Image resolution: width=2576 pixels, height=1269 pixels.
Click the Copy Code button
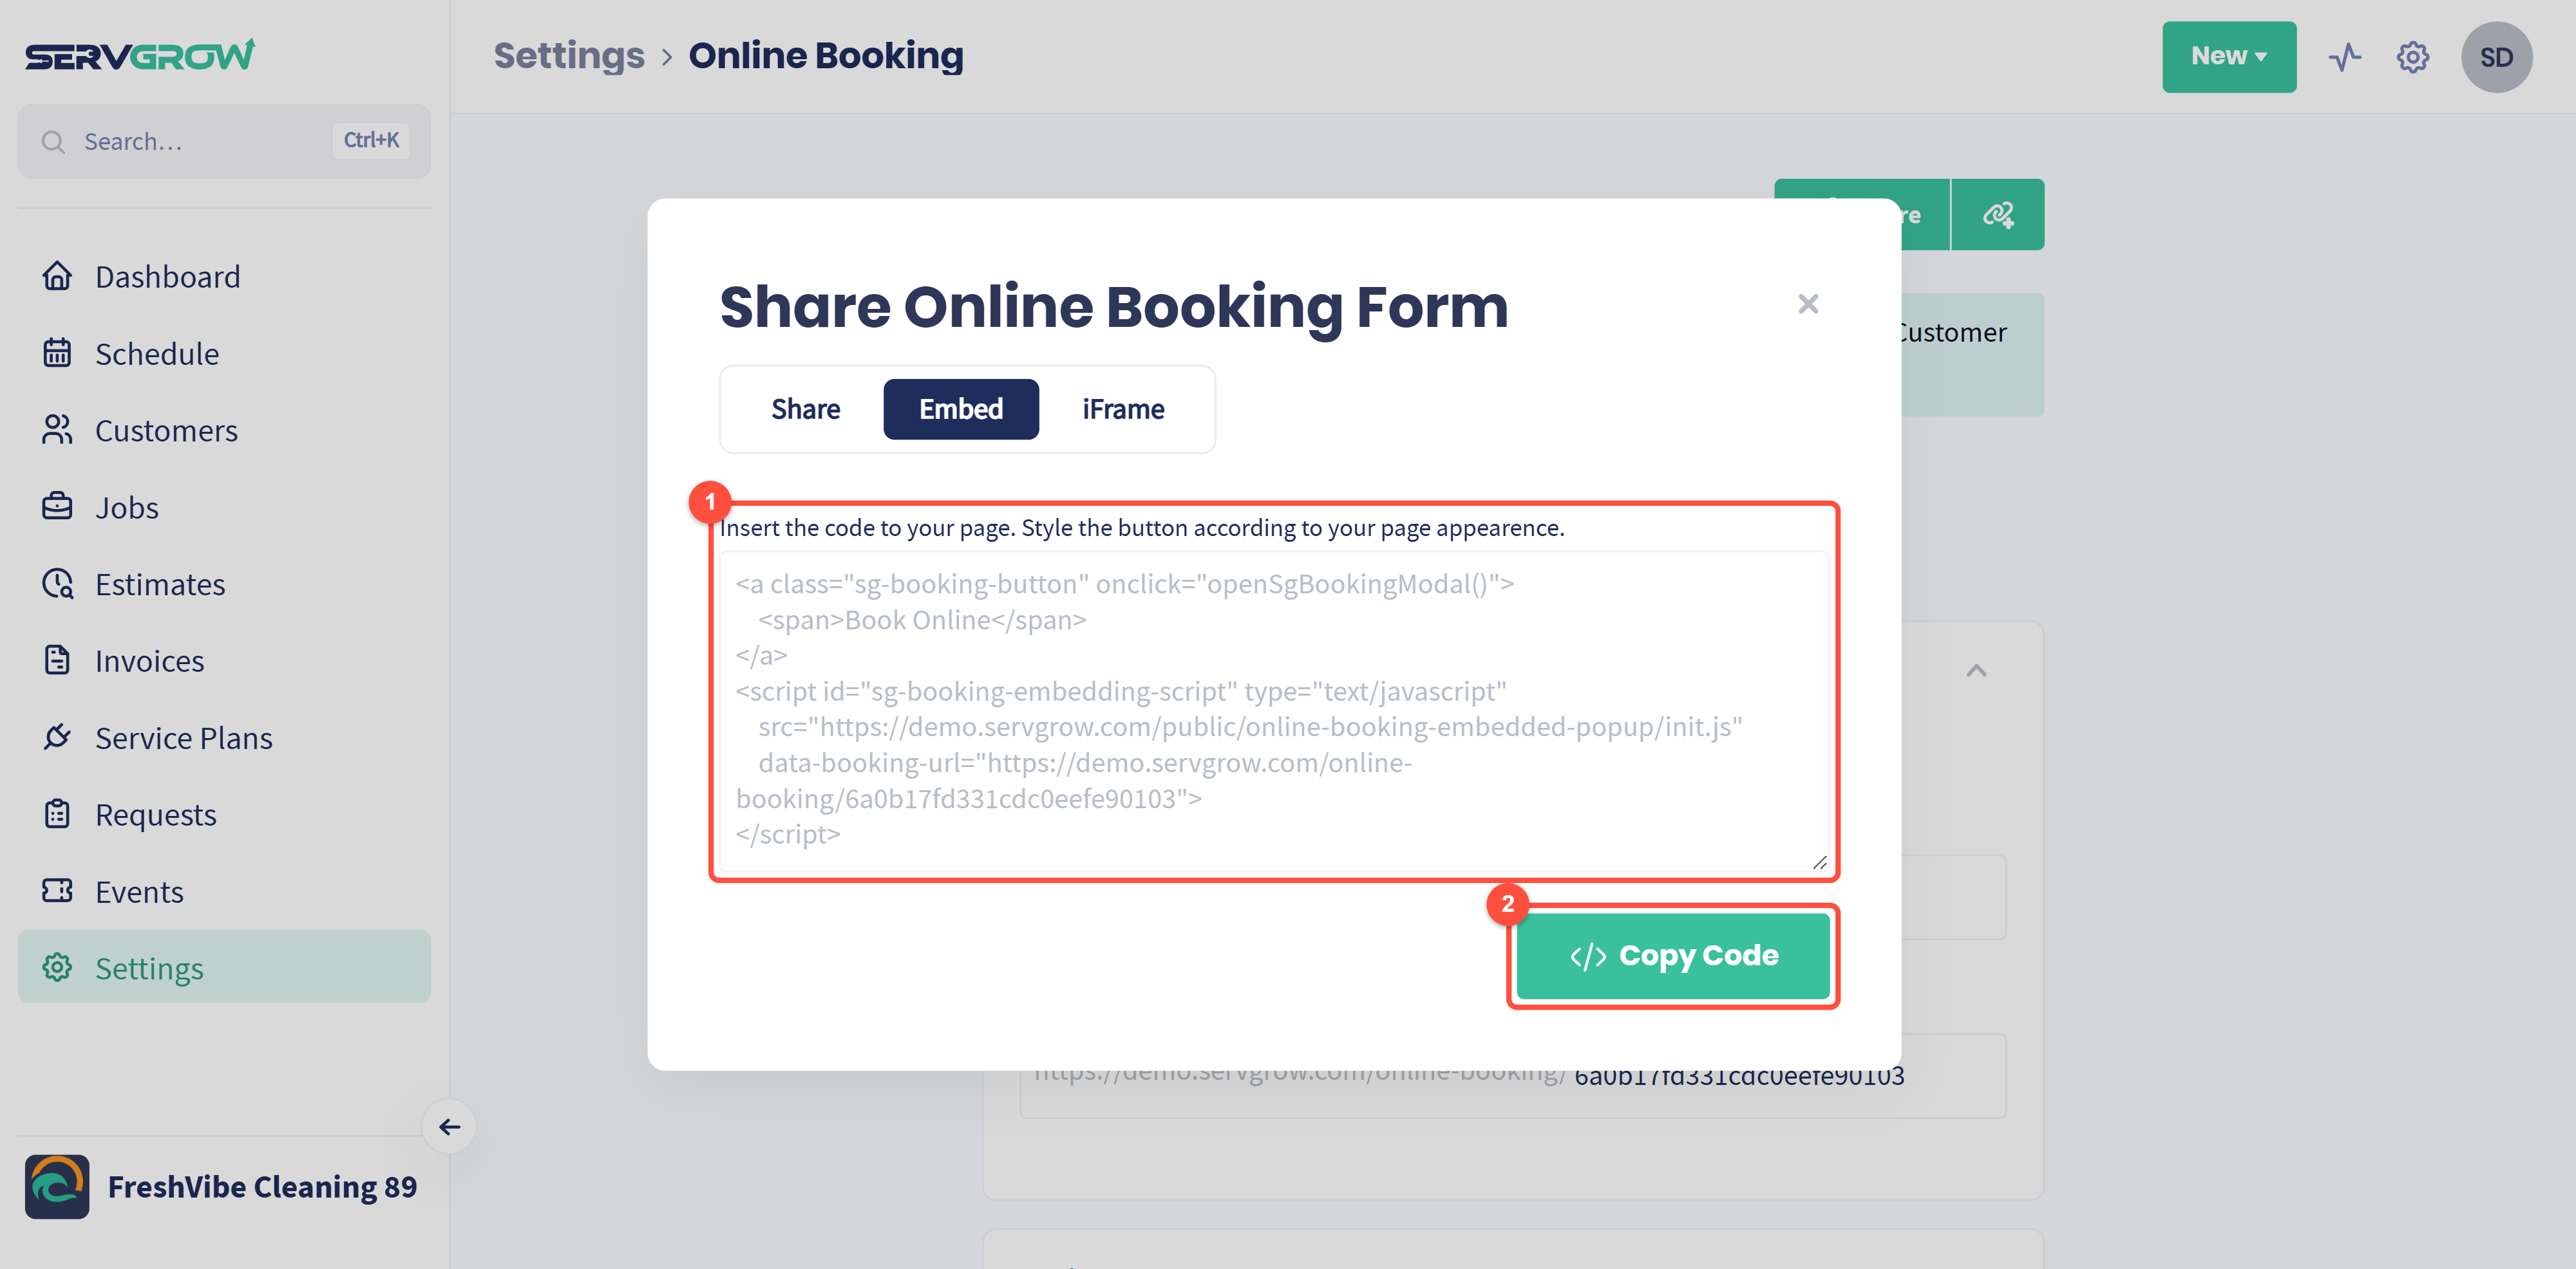pos(1673,955)
